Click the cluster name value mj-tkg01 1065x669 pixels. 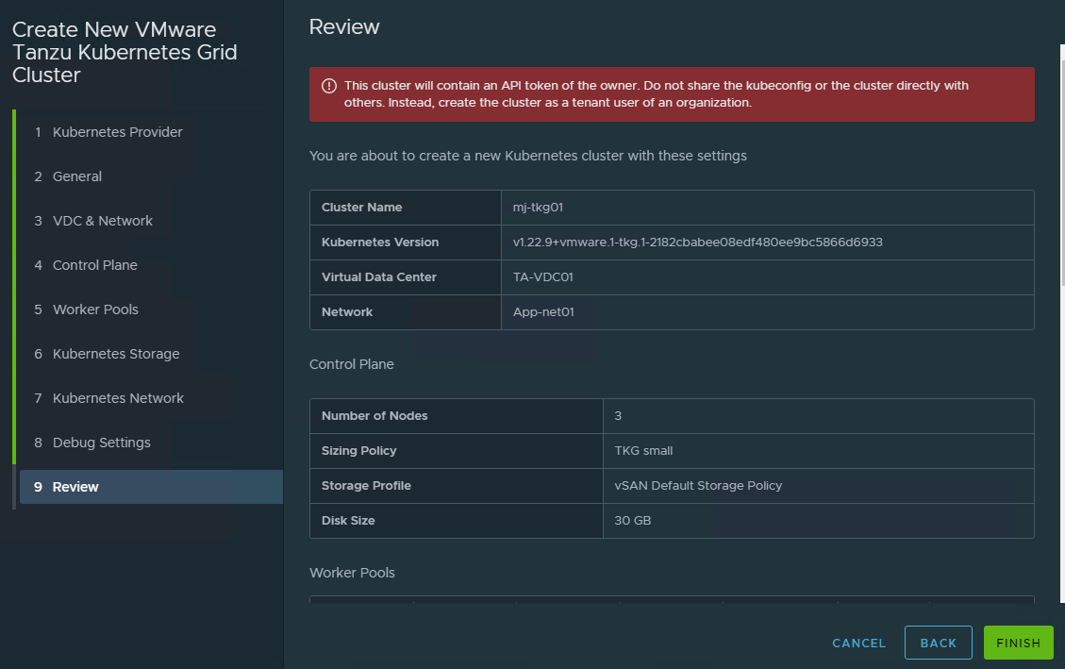(538, 208)
